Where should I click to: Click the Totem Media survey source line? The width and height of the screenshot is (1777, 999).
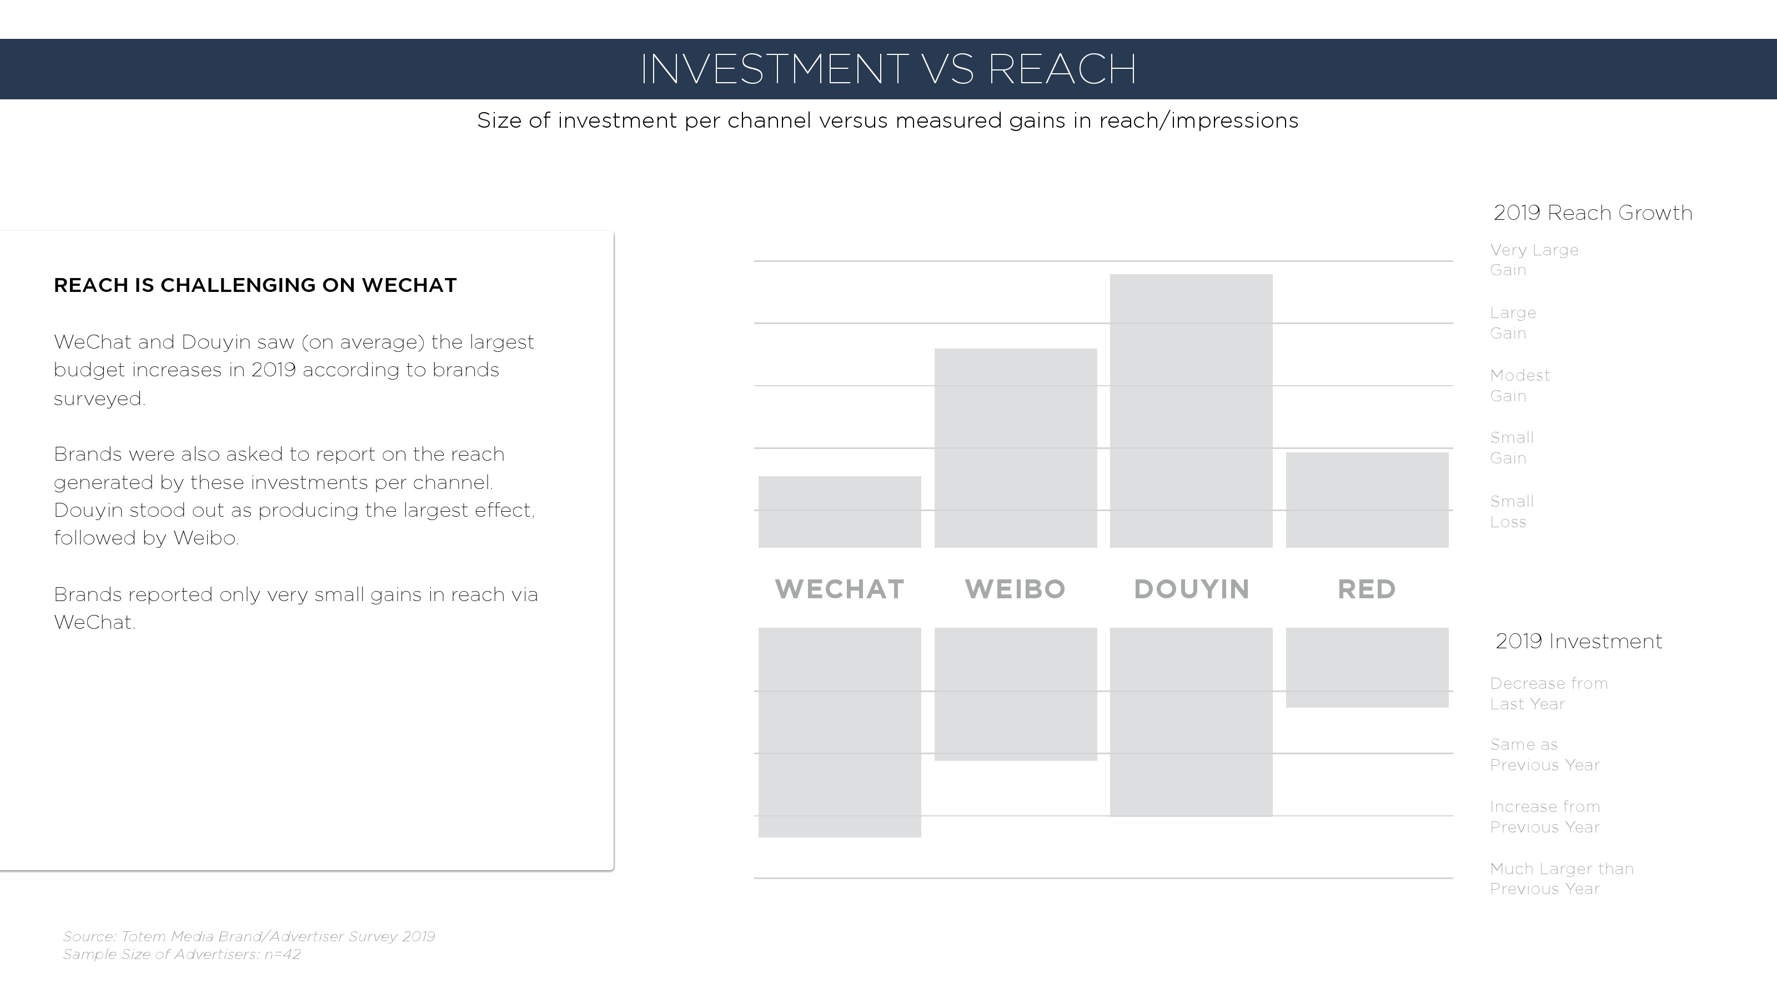pos(248,937)
